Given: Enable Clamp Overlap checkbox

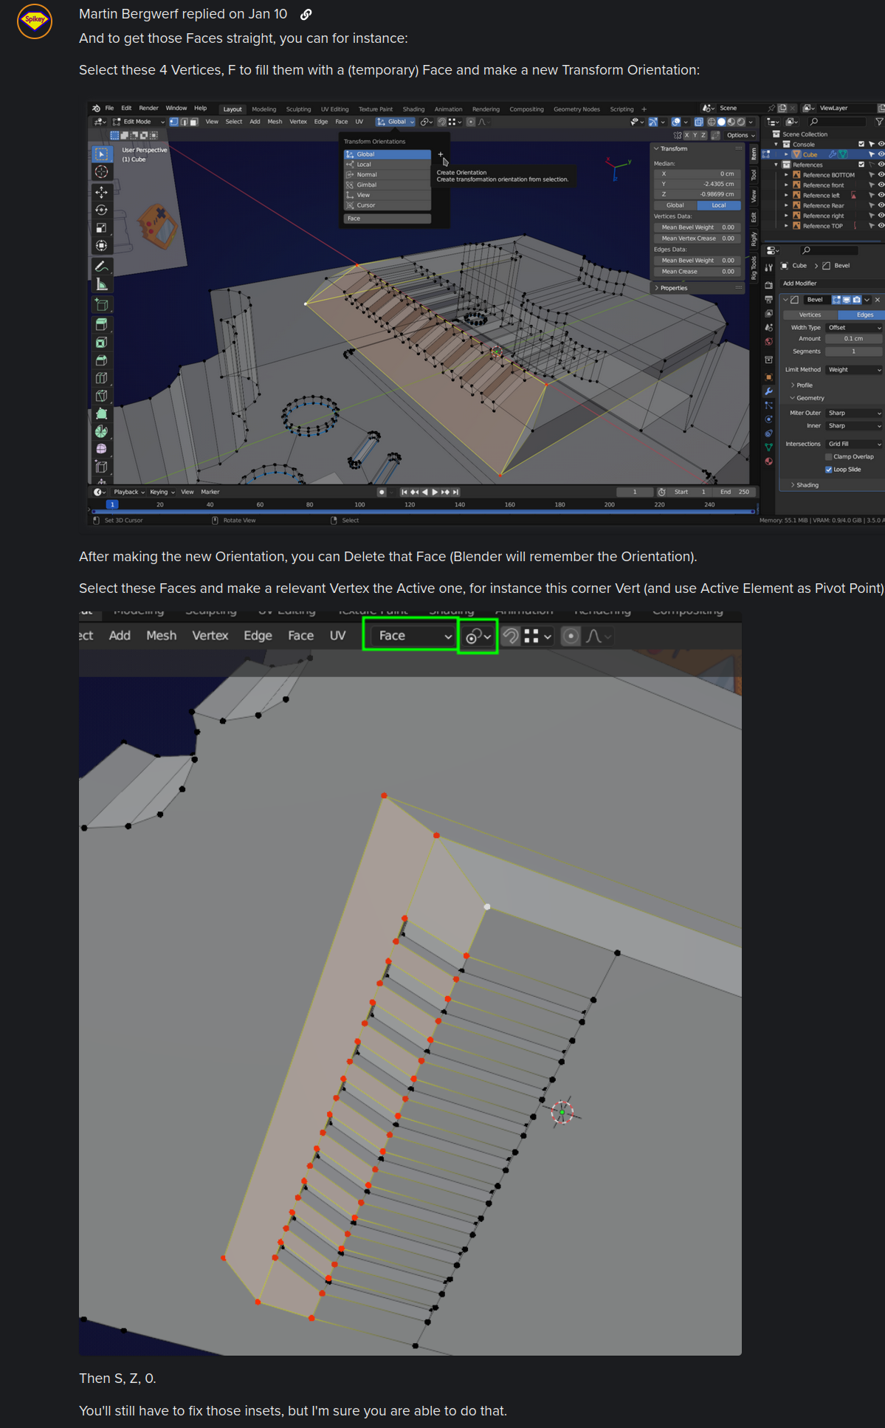Looking at the screenshot, I should coord(829,457).
